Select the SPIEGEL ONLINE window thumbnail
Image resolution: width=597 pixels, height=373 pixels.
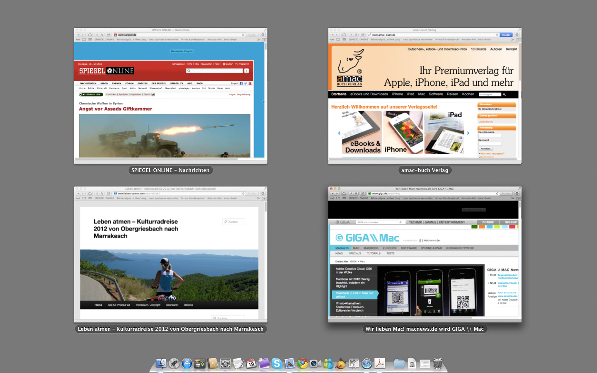pos(171,96)
